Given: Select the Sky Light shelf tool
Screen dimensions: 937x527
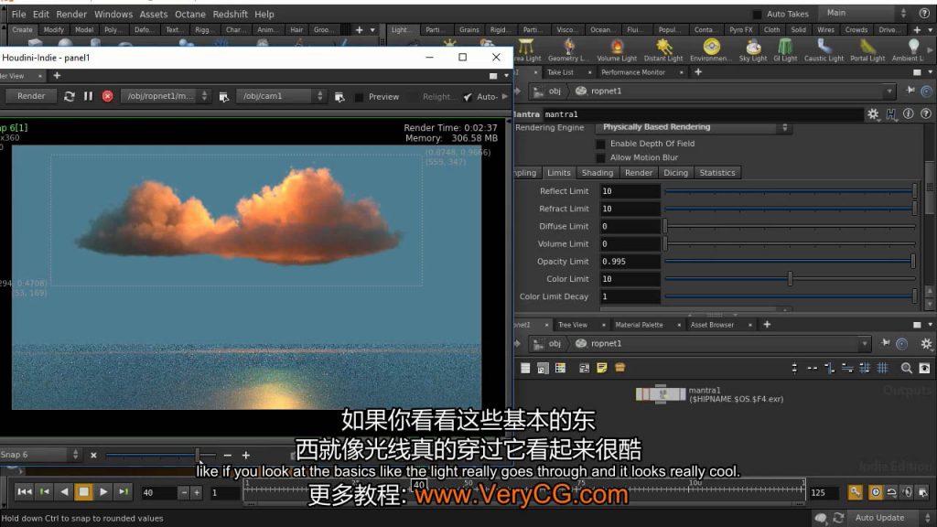Looking at the screenshot, I should [753, 49].
